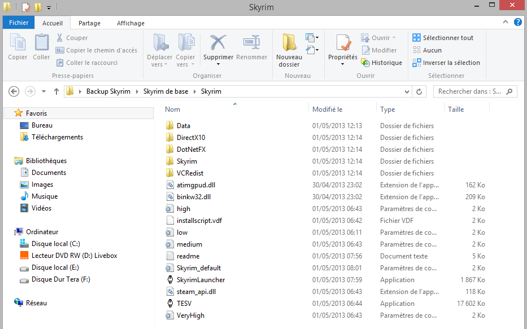Open the Nouvel élément dropdown
The image size is (527, 329).
[312, 38]
